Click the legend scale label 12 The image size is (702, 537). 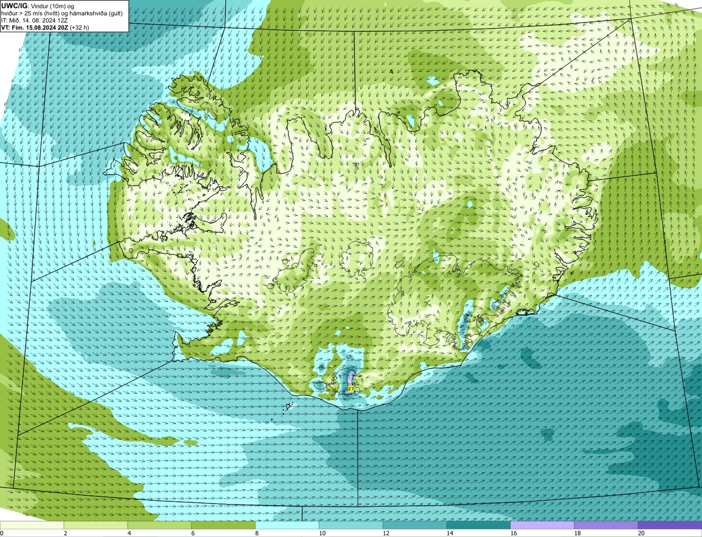[x=386, y=533]
